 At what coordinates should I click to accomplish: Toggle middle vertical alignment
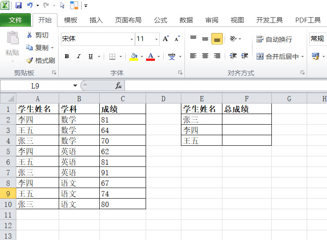[x=205, y=39]
